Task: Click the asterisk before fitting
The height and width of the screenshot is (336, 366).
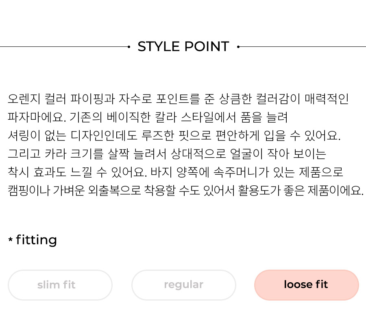Action: coord(11,239)
